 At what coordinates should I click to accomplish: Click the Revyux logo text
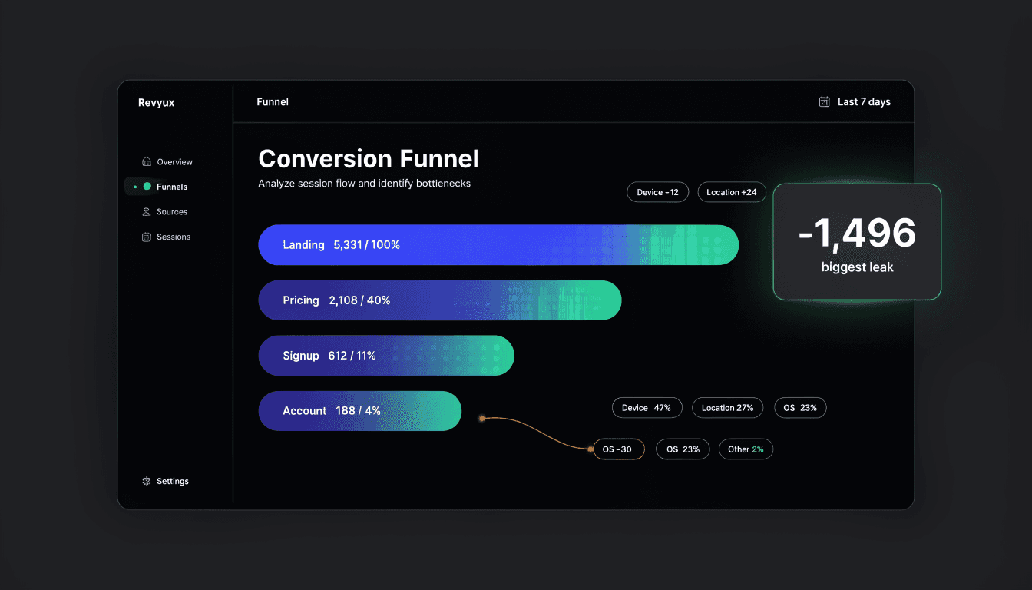[x=156, y=102]
